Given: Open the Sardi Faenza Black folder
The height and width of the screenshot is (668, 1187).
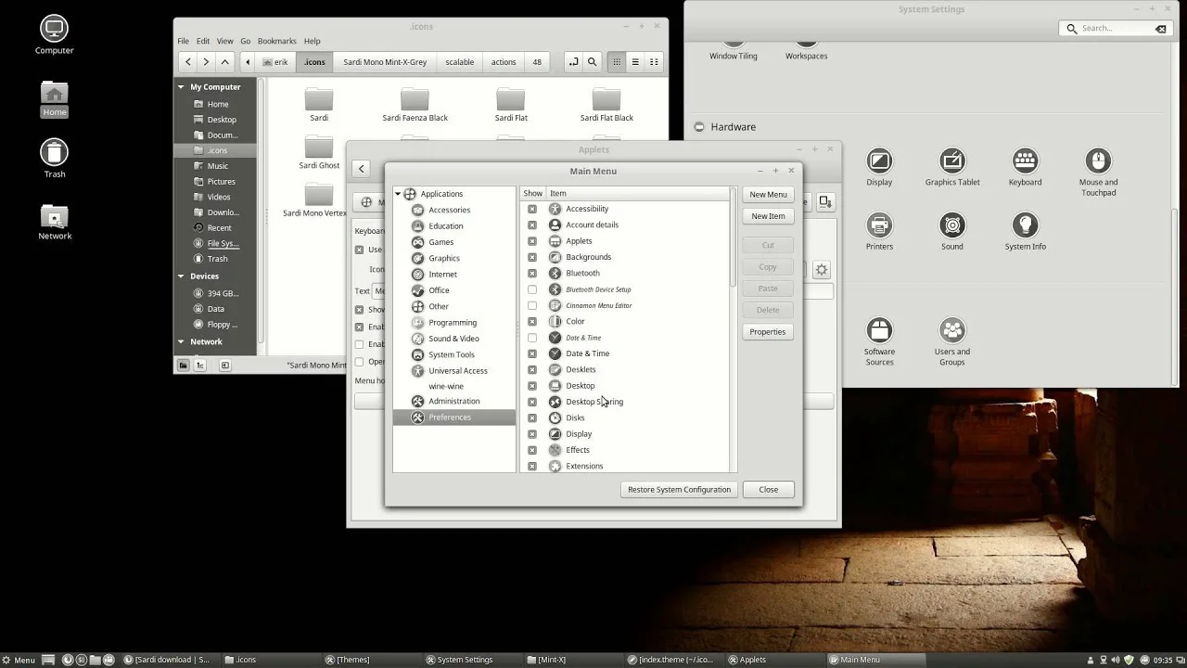Looking at the screenshot, I should [x=415, y=100].
